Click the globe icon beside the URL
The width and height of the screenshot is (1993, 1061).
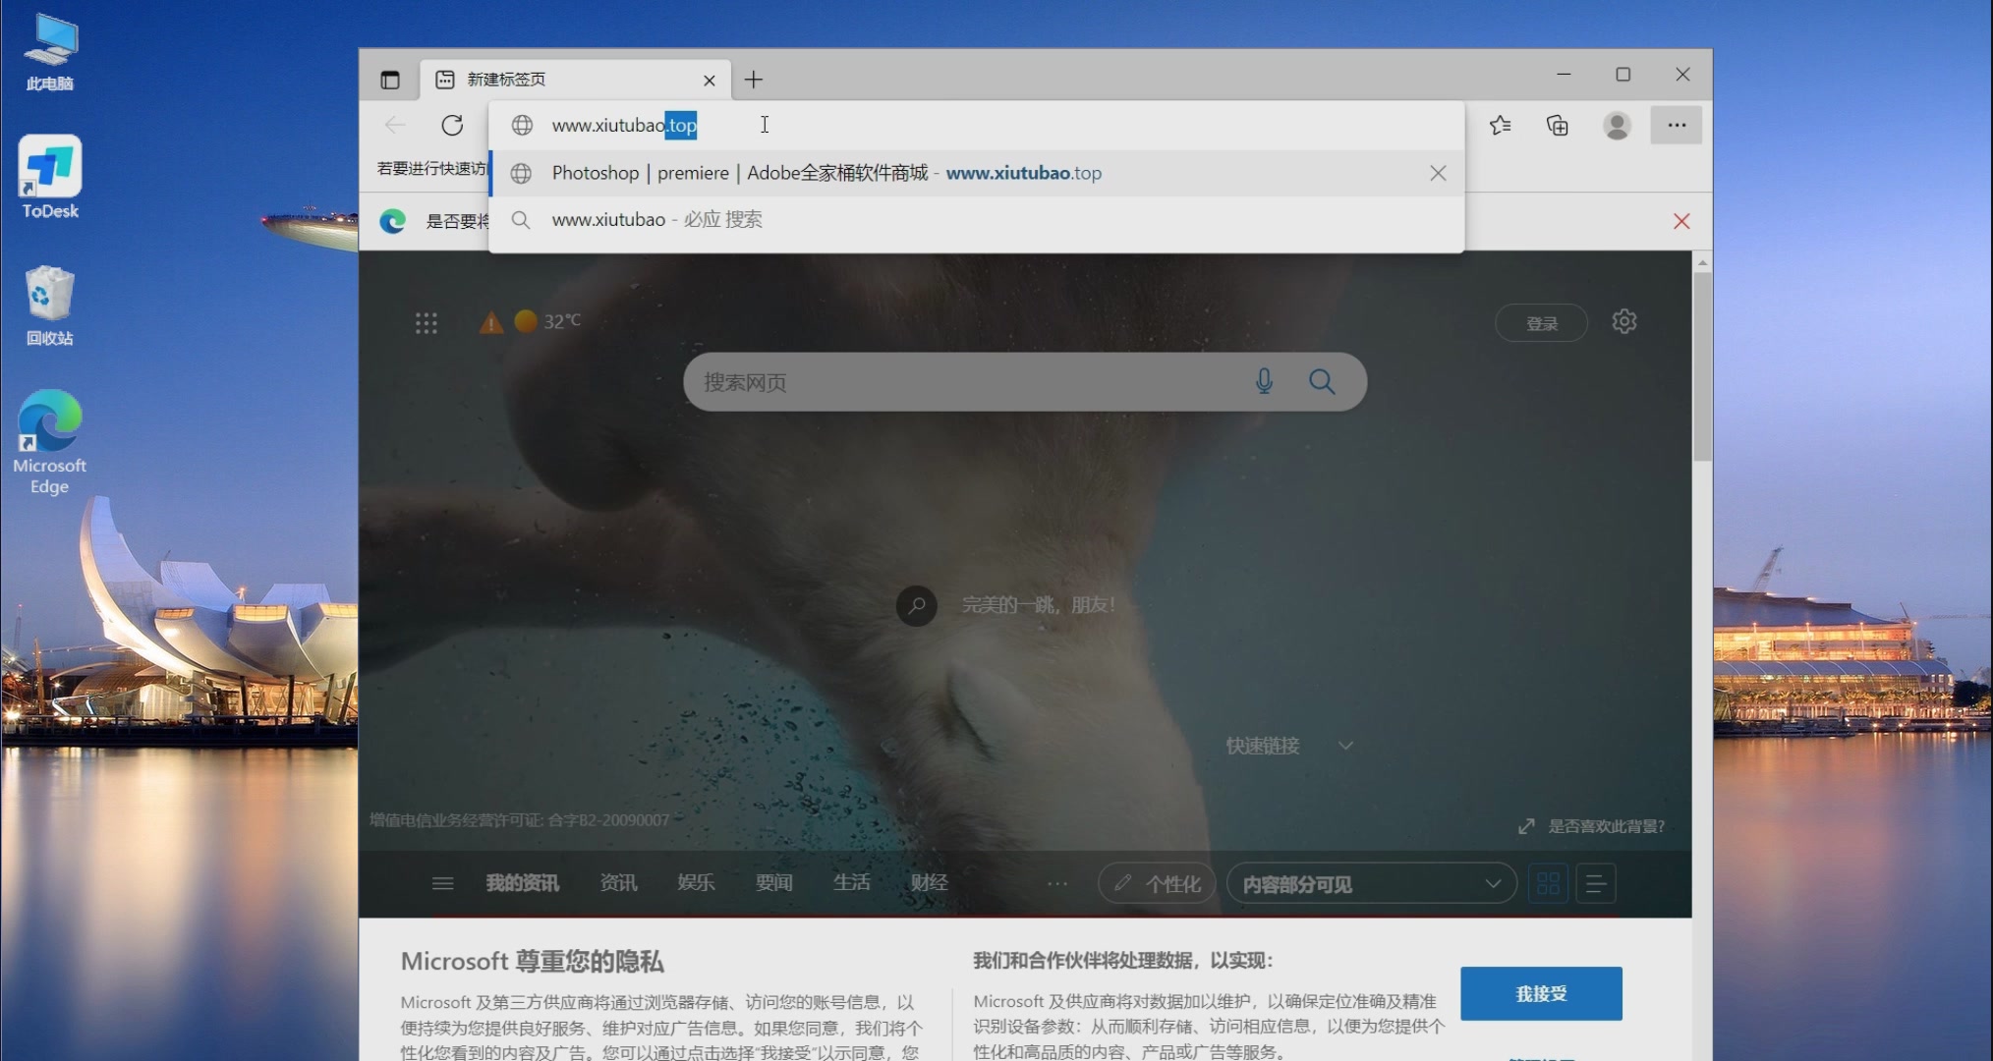[x=522, y=125]
